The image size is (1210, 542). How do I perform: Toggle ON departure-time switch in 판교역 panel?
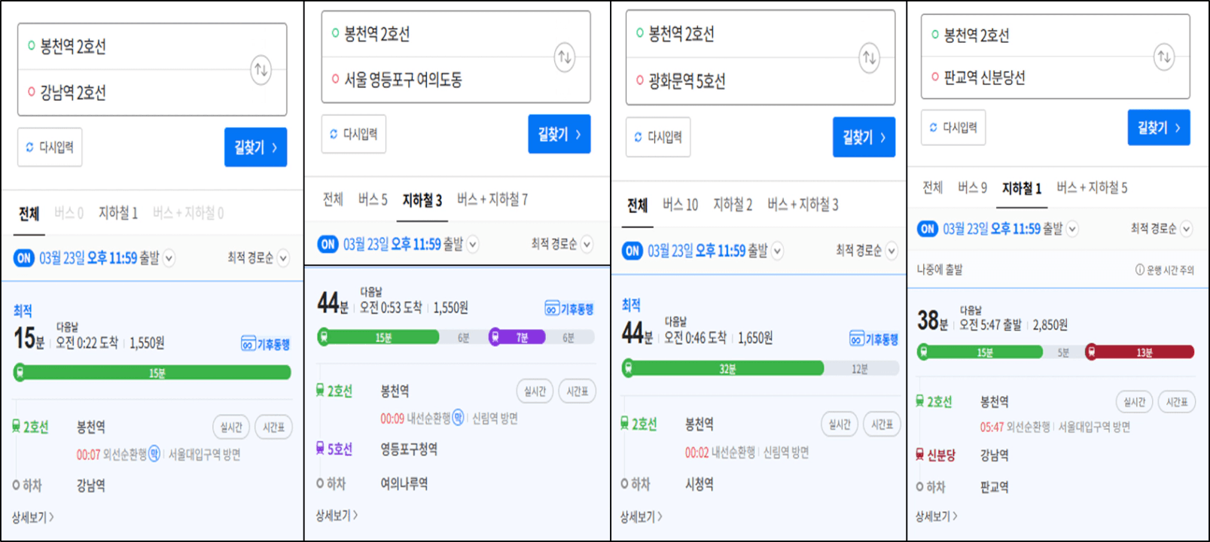pyautogui.click(x=928, y=229)
